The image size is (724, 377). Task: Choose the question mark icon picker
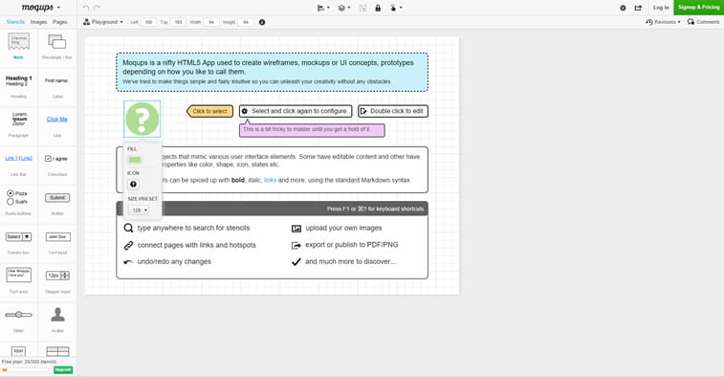pyautogui.click(x=134, y=185)
